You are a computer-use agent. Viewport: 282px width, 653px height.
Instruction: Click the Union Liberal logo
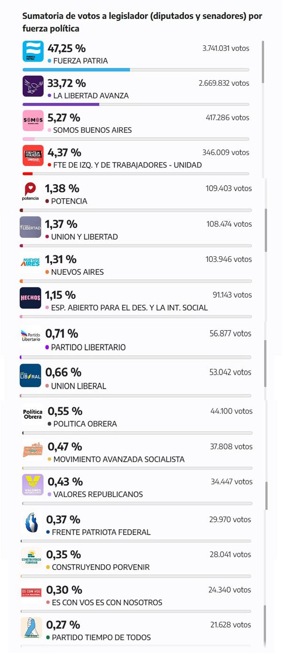[x=30, y=375]
